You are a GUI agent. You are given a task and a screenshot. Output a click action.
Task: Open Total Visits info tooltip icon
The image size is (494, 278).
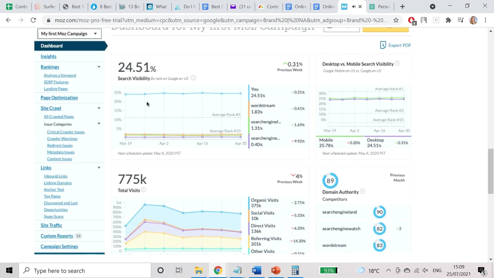pyautogui.click(x=144, y=190)
